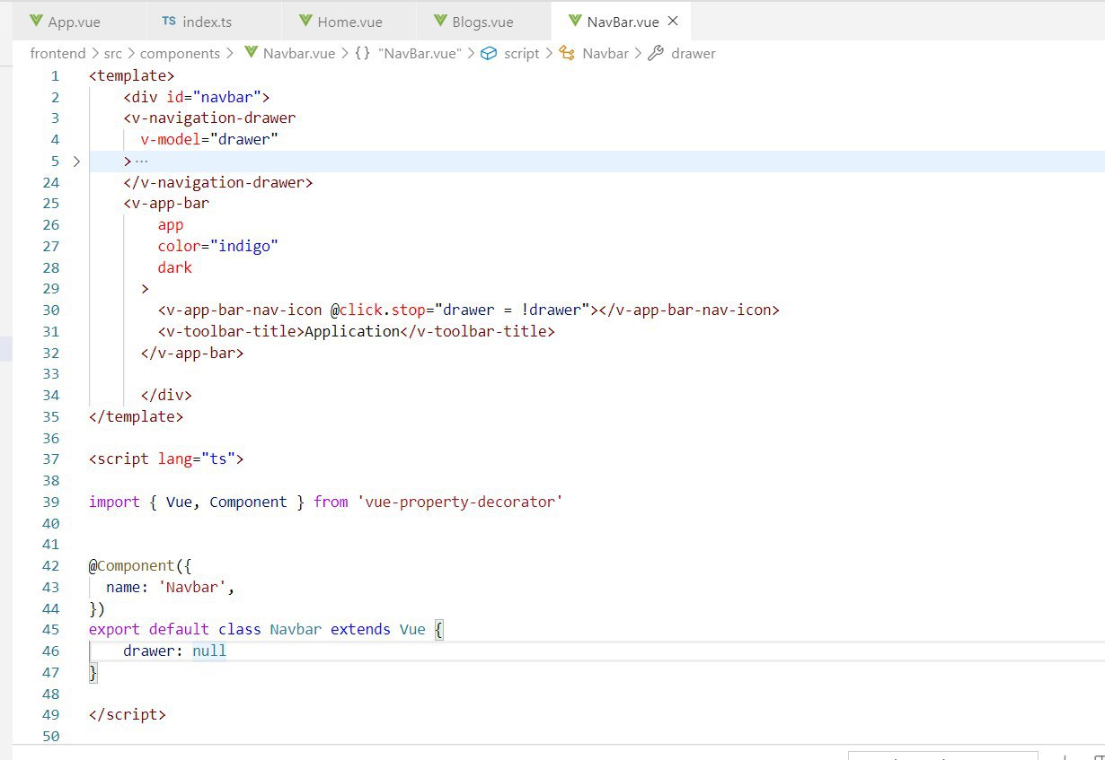Click the lang="ts" attribute

(197, 459)
